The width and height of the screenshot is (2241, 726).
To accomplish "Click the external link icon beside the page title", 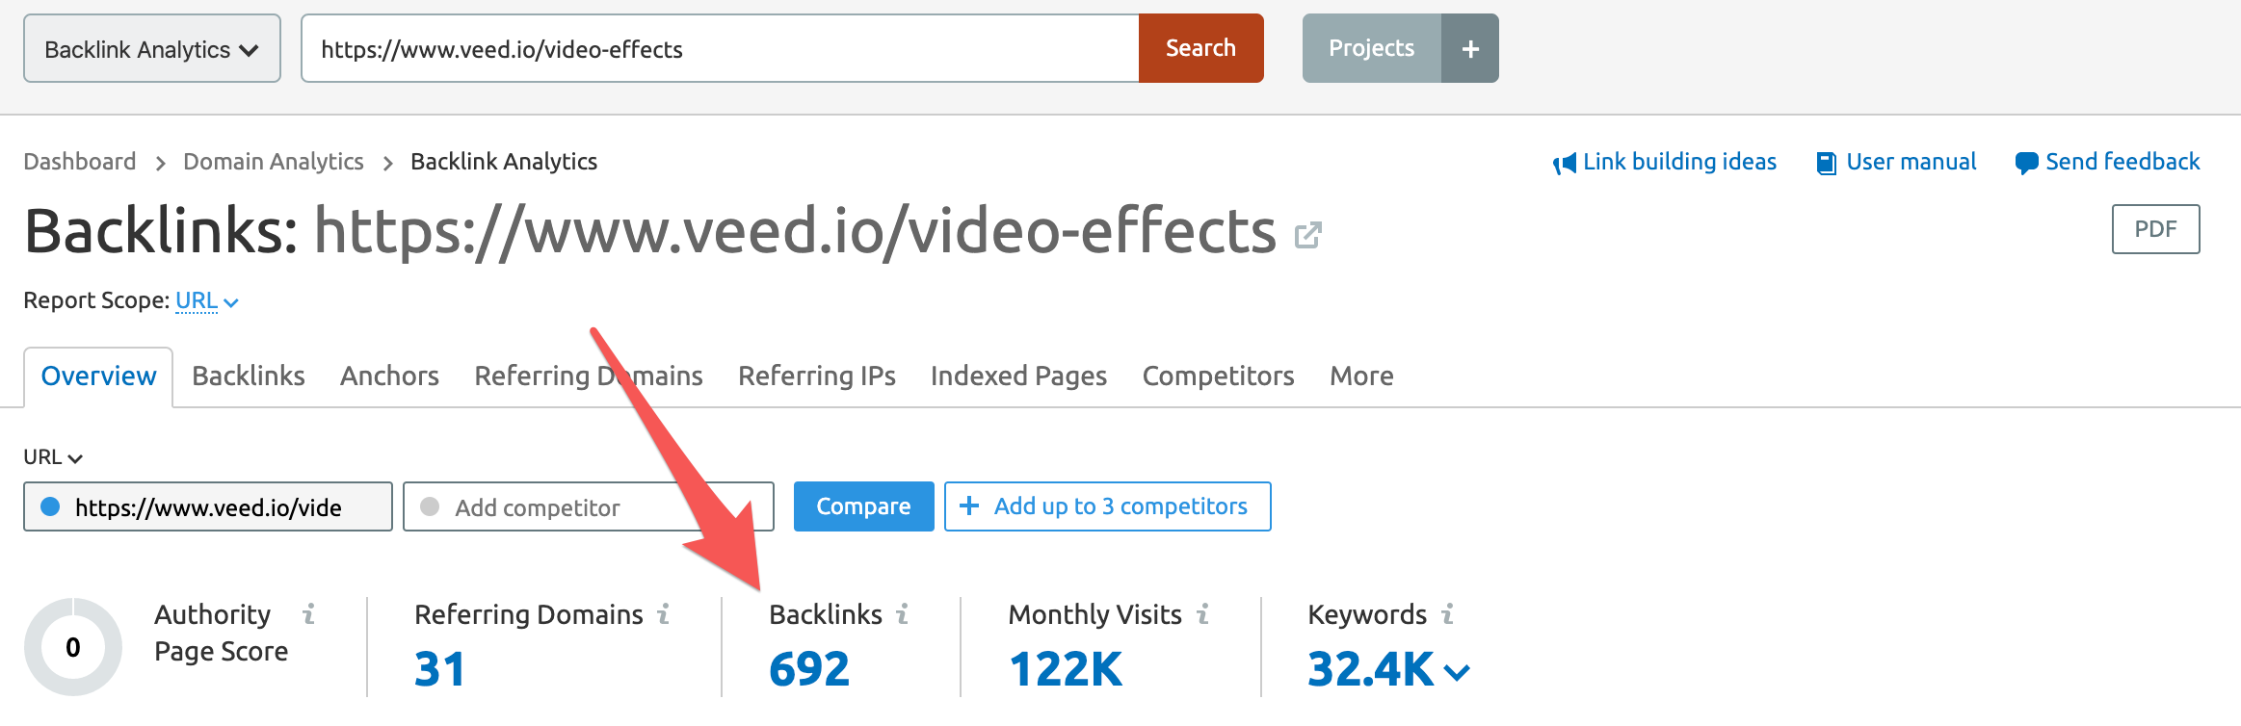I will point(1307,234).
